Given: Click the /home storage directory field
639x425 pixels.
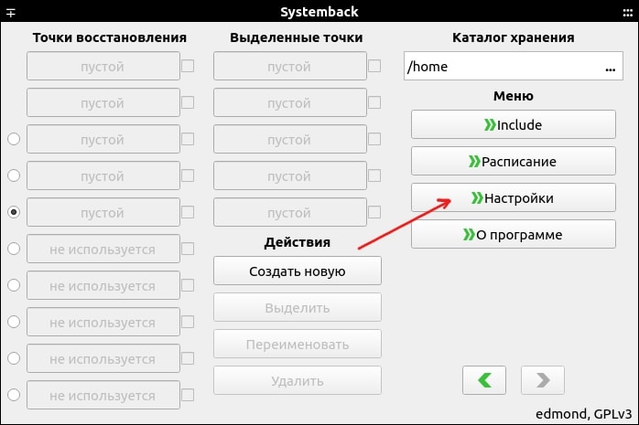Looking at the screenshot, I should point(513,66).
